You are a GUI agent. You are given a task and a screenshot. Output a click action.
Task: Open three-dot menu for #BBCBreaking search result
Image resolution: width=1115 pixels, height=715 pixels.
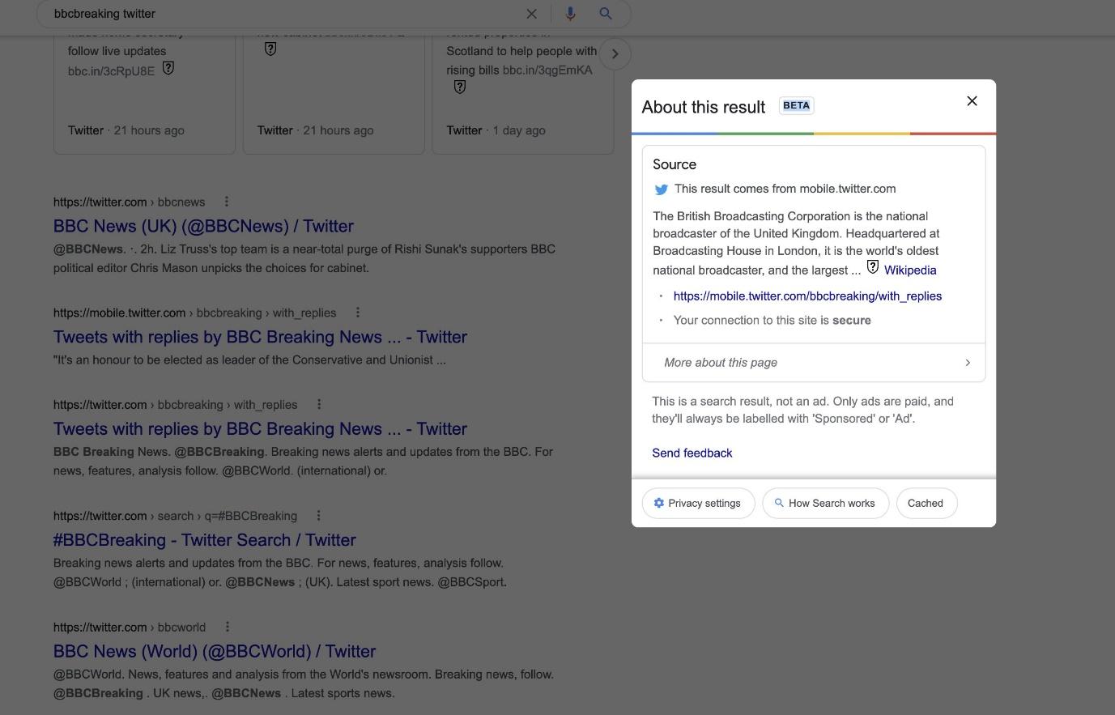point(319,516)
